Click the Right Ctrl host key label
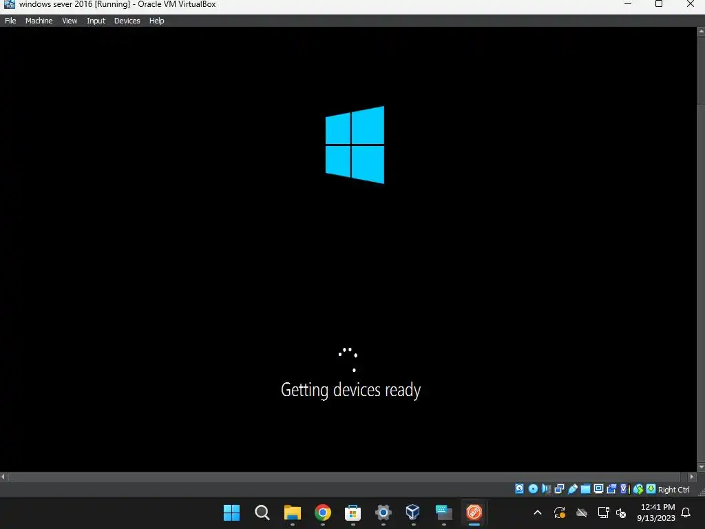Image resolution: width=705 pixels, height=529 pixels. click(673, 490)
